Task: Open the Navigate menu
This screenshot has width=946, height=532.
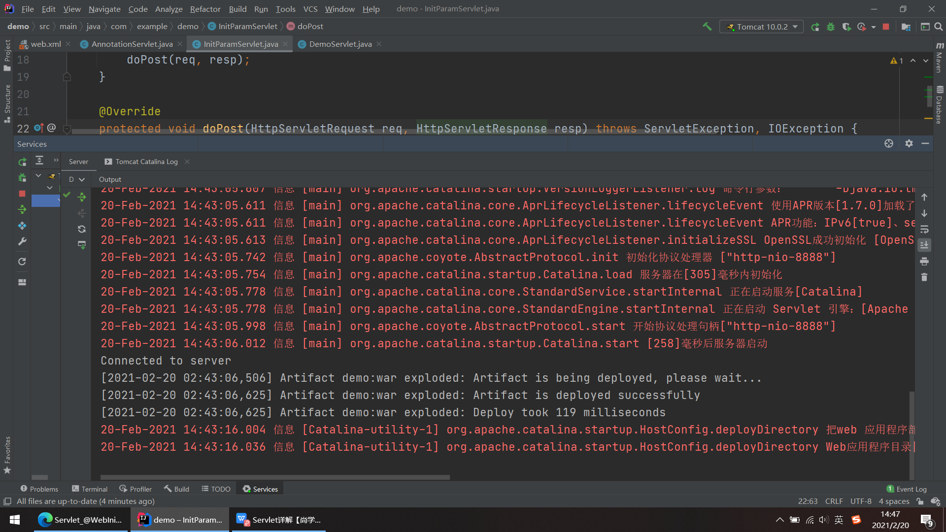Action: [x=104, y=9]
